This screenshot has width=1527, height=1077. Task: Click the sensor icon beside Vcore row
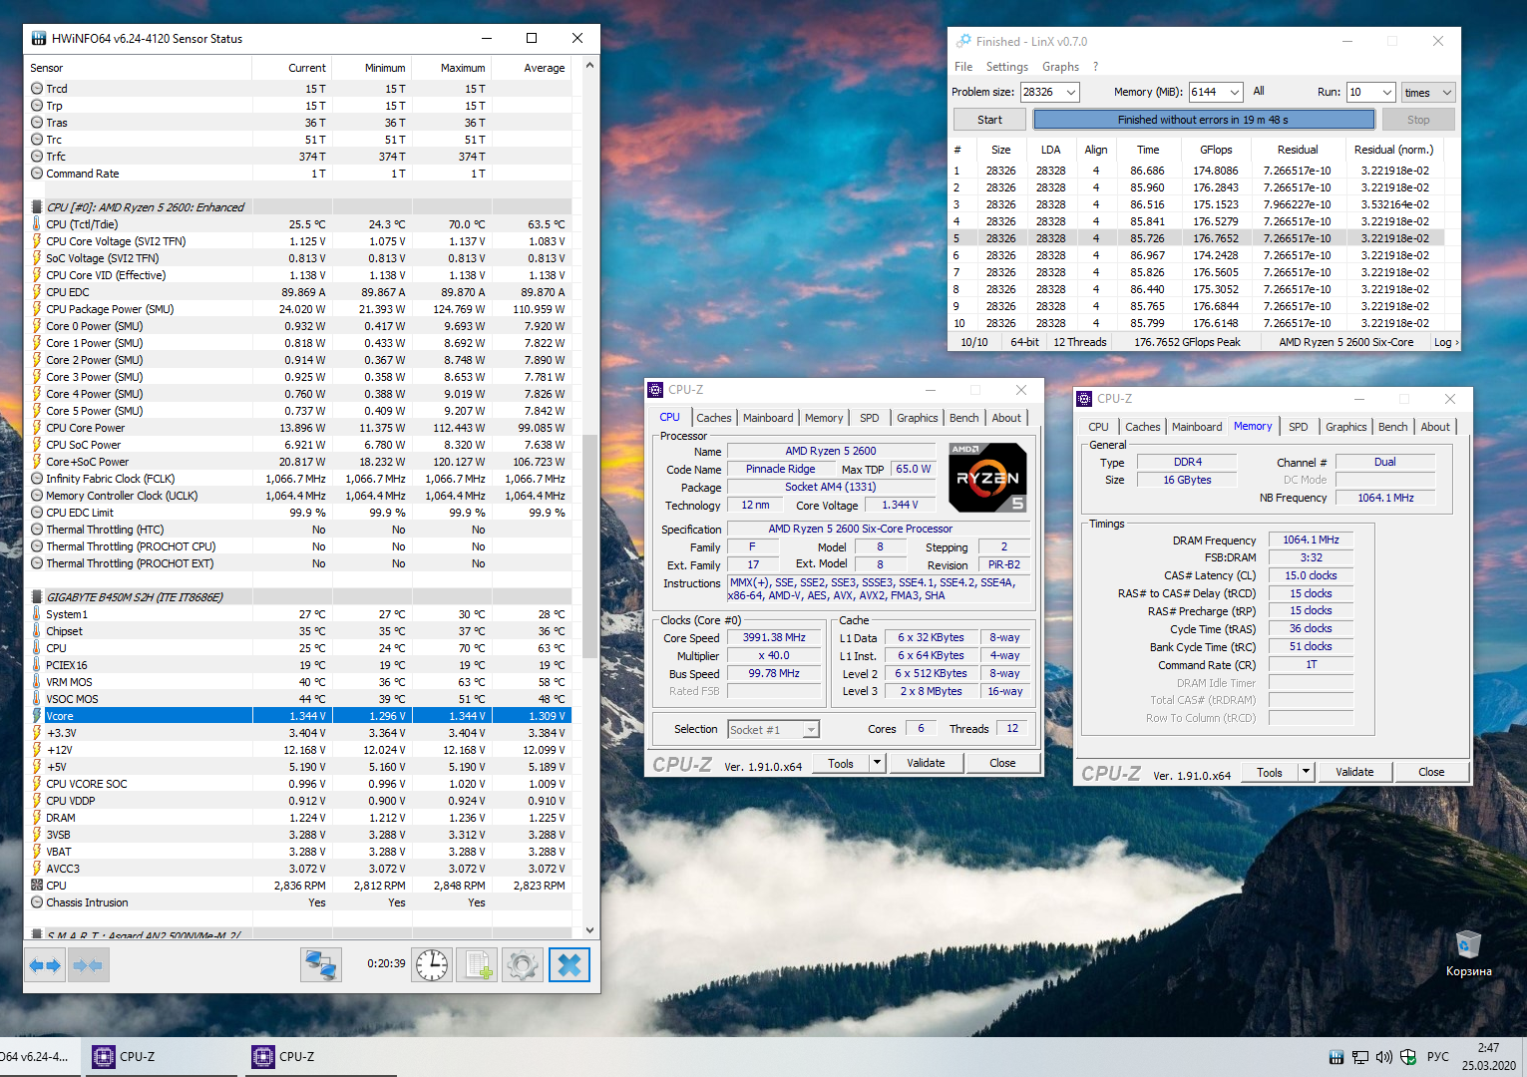coord(37,716)
